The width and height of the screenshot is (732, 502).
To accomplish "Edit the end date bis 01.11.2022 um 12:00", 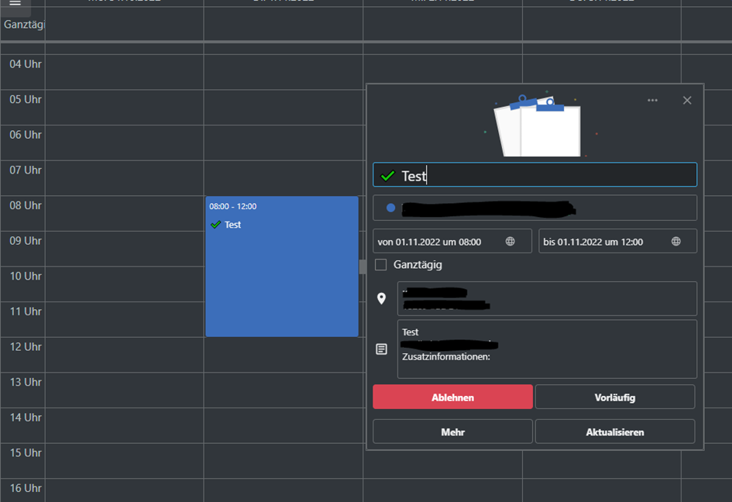I will click(617, 242).
